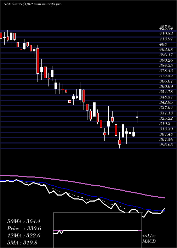Click the Price : 330.6 readout
The image size is (177, 248).
[24, 229]
